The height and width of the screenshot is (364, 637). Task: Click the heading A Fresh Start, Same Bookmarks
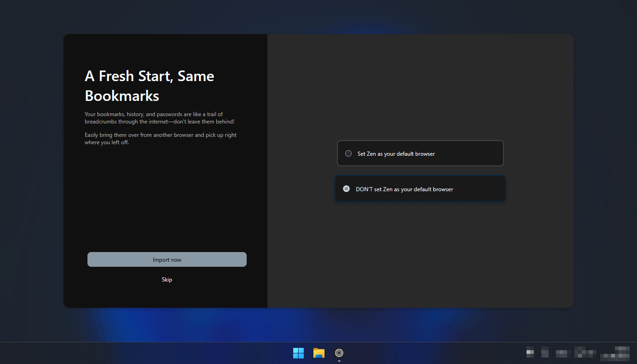click(x=150, y=86)
